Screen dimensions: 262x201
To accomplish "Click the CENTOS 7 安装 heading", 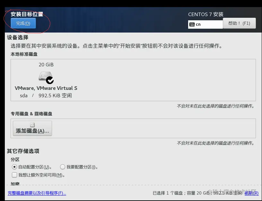I will pos(206,14).
